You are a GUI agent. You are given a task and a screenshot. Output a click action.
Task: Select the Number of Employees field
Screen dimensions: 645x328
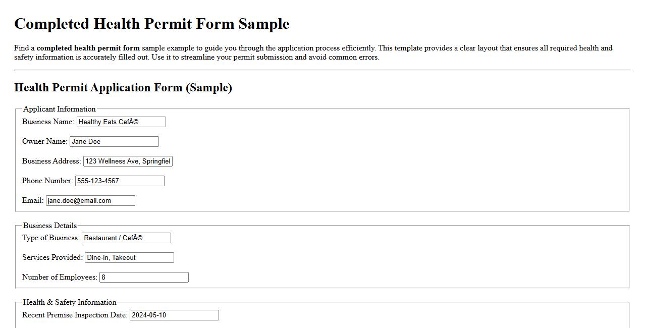pyautogui.click(x=144, y=277)
